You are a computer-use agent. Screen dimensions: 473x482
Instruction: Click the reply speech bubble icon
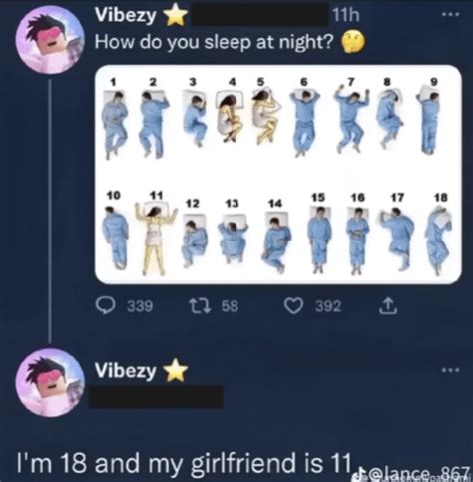(x=106, y=305)
